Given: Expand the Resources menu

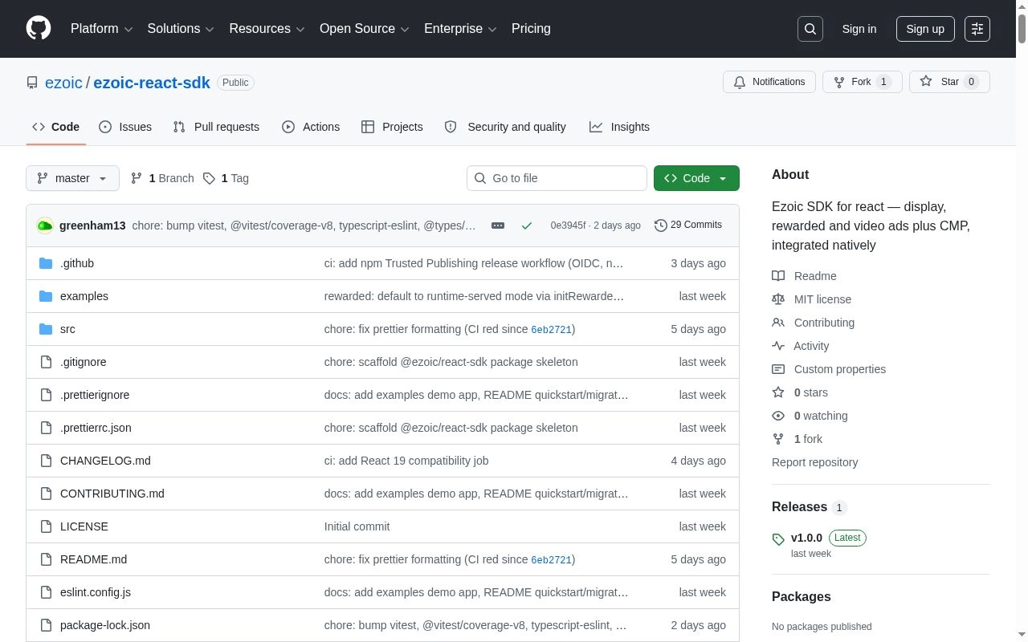Looking at the screenshot, I should (267, 29).
